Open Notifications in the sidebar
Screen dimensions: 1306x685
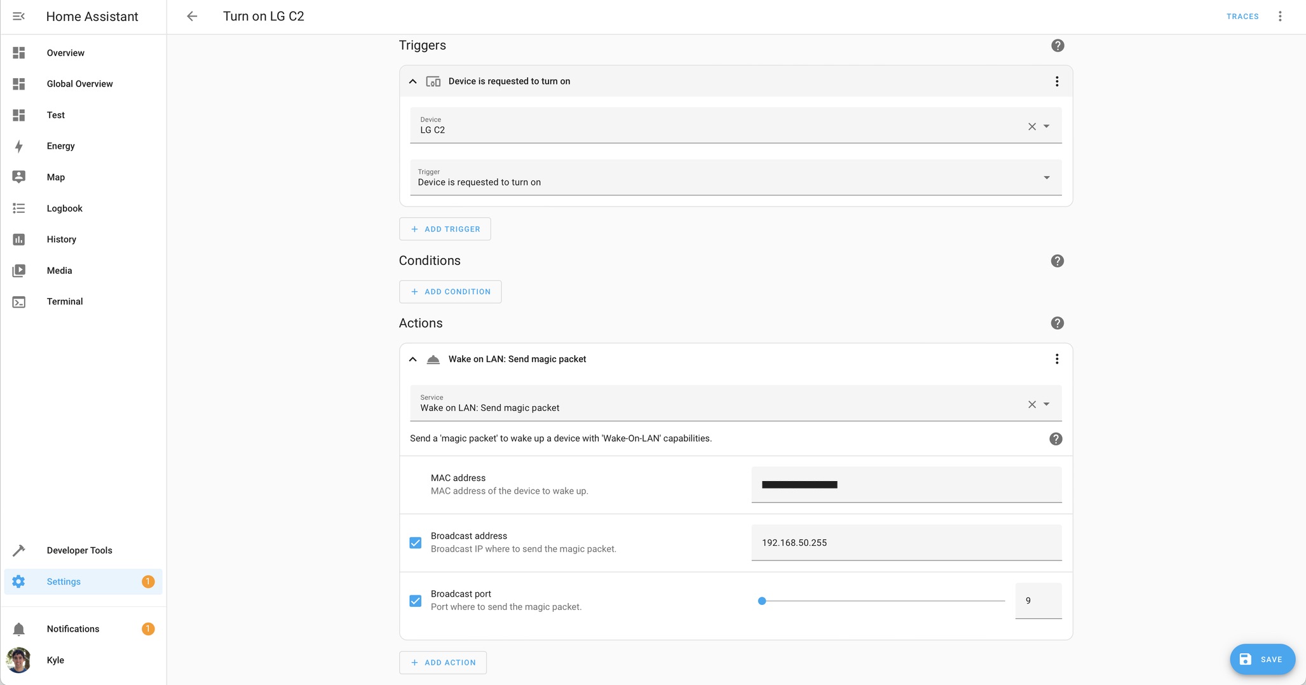coord(83,629)
